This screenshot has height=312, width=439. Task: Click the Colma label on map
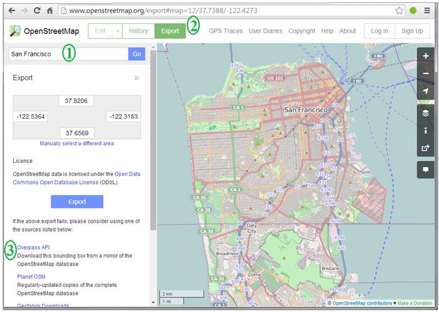coord(255,275)
